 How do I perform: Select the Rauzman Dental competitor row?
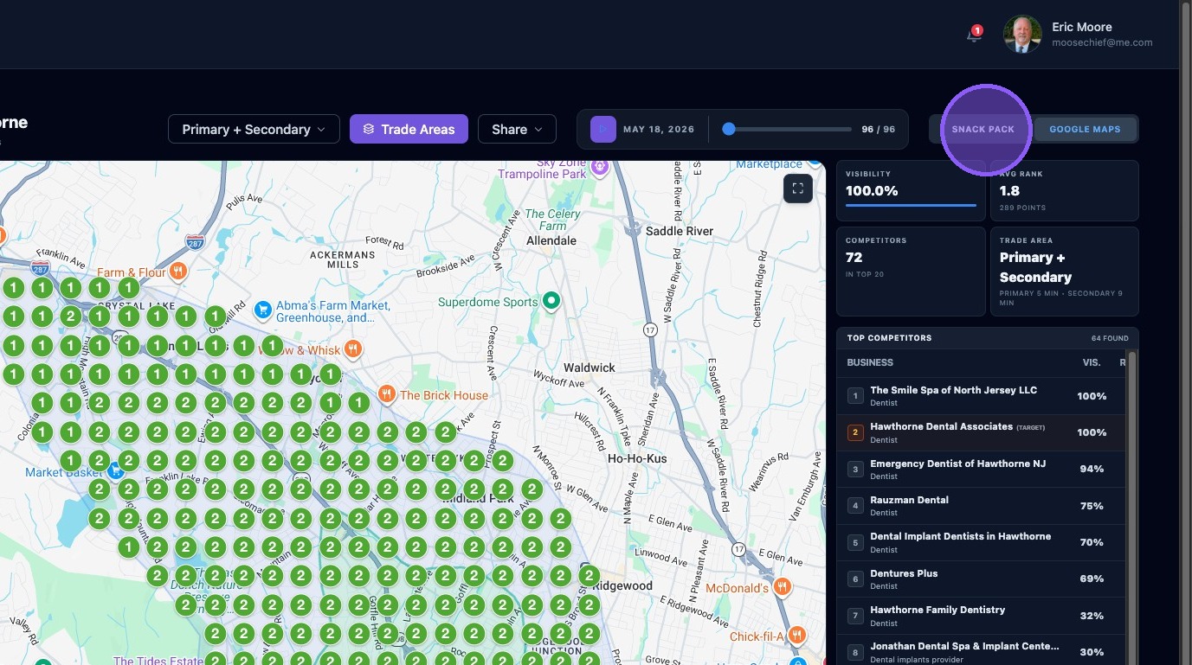[981, 506]
